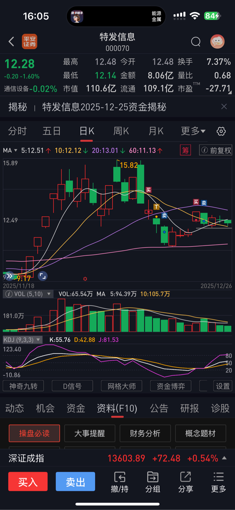
Task: Expand the 深证成指 index bar arrow
Action: click(224, 458)
